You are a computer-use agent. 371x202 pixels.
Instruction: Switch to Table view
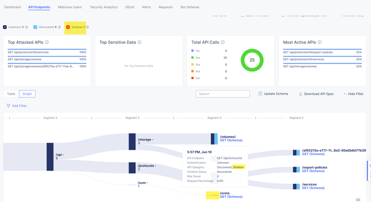[11, 94]
